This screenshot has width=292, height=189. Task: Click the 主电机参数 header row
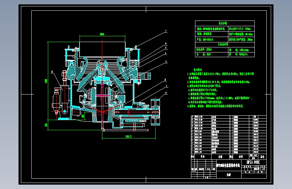pyautogui.click(x=225, y=44)
